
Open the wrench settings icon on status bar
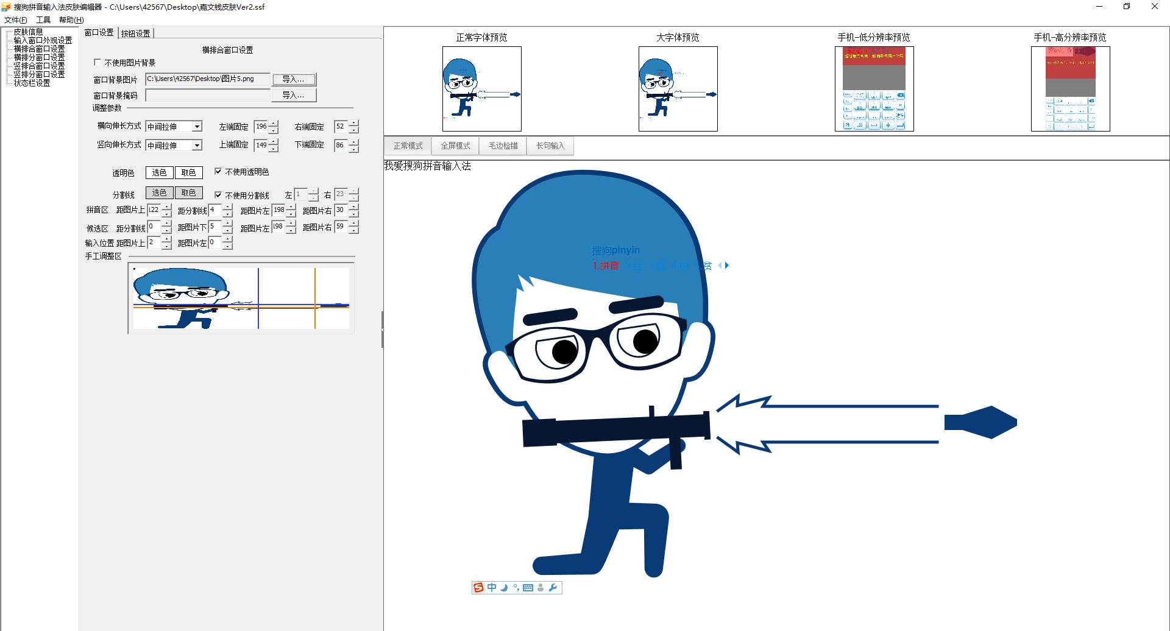pyautogui.click(x=553, y=588)
